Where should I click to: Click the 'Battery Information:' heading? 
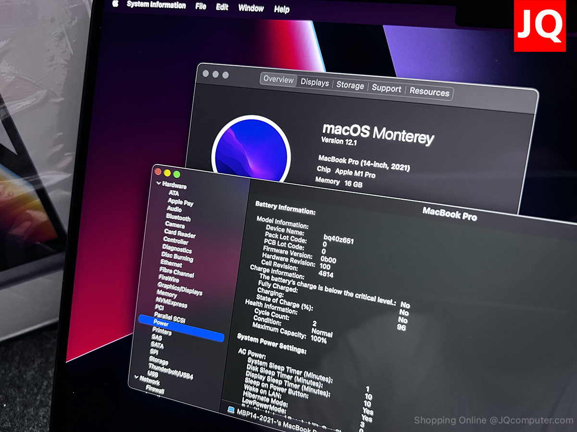point(285,208)
